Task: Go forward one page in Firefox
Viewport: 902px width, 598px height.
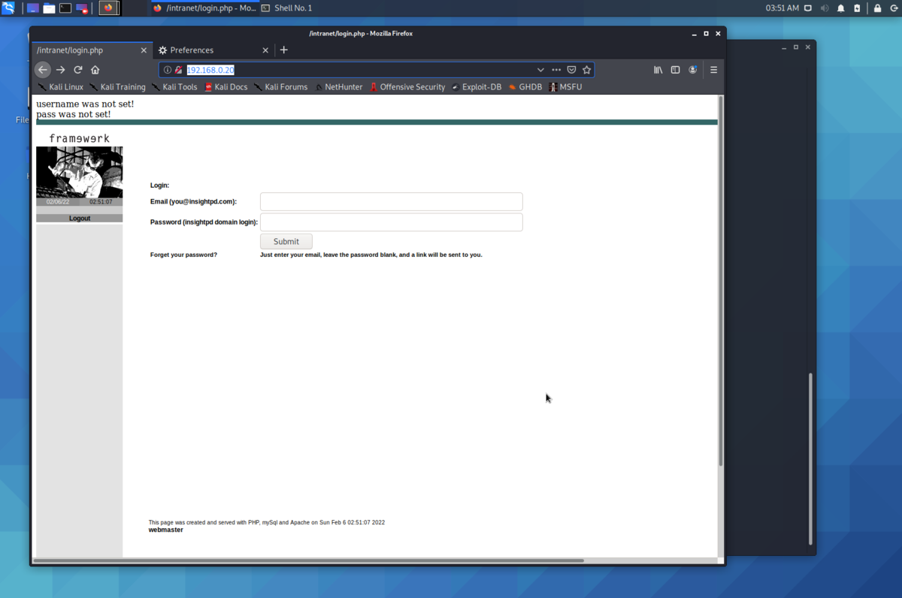Action: click(61, 70)
